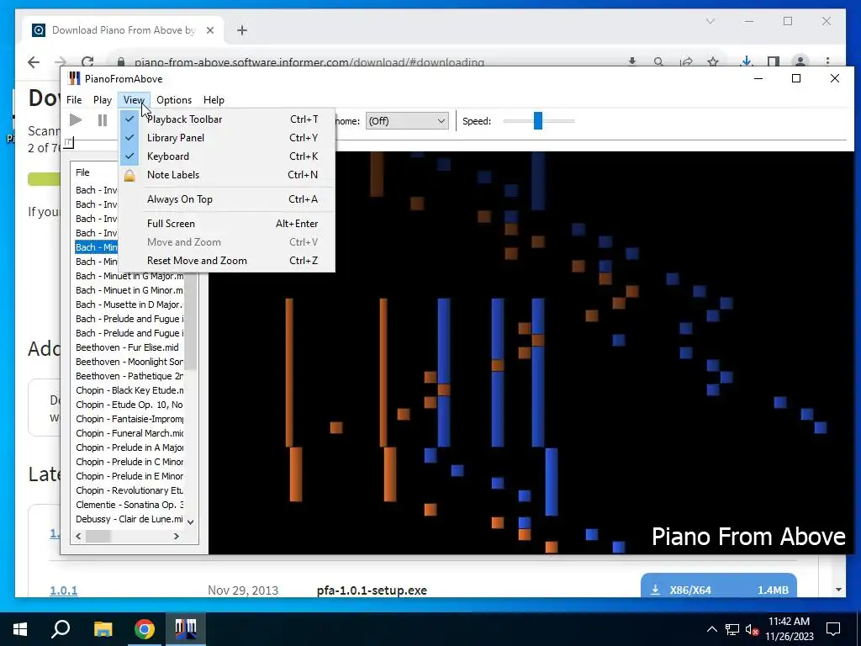Open taskbar search
Image resolution: width=861 pixels, height=646 pixels.
61,628
